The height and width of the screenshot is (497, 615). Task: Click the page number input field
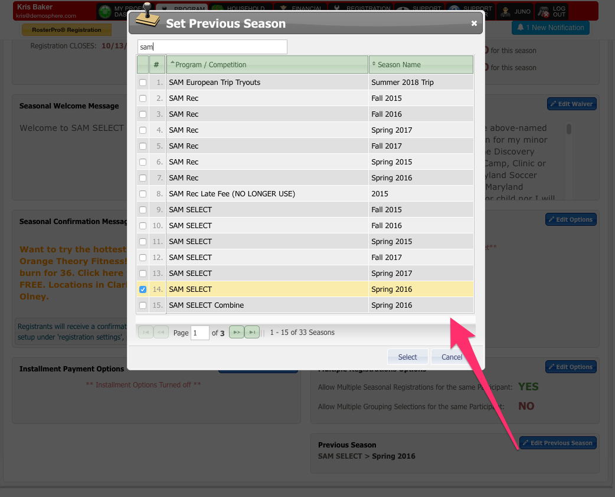[199, 333]
